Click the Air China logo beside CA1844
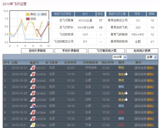This screenshot has width=161, height=128. [x=32, y=112]
